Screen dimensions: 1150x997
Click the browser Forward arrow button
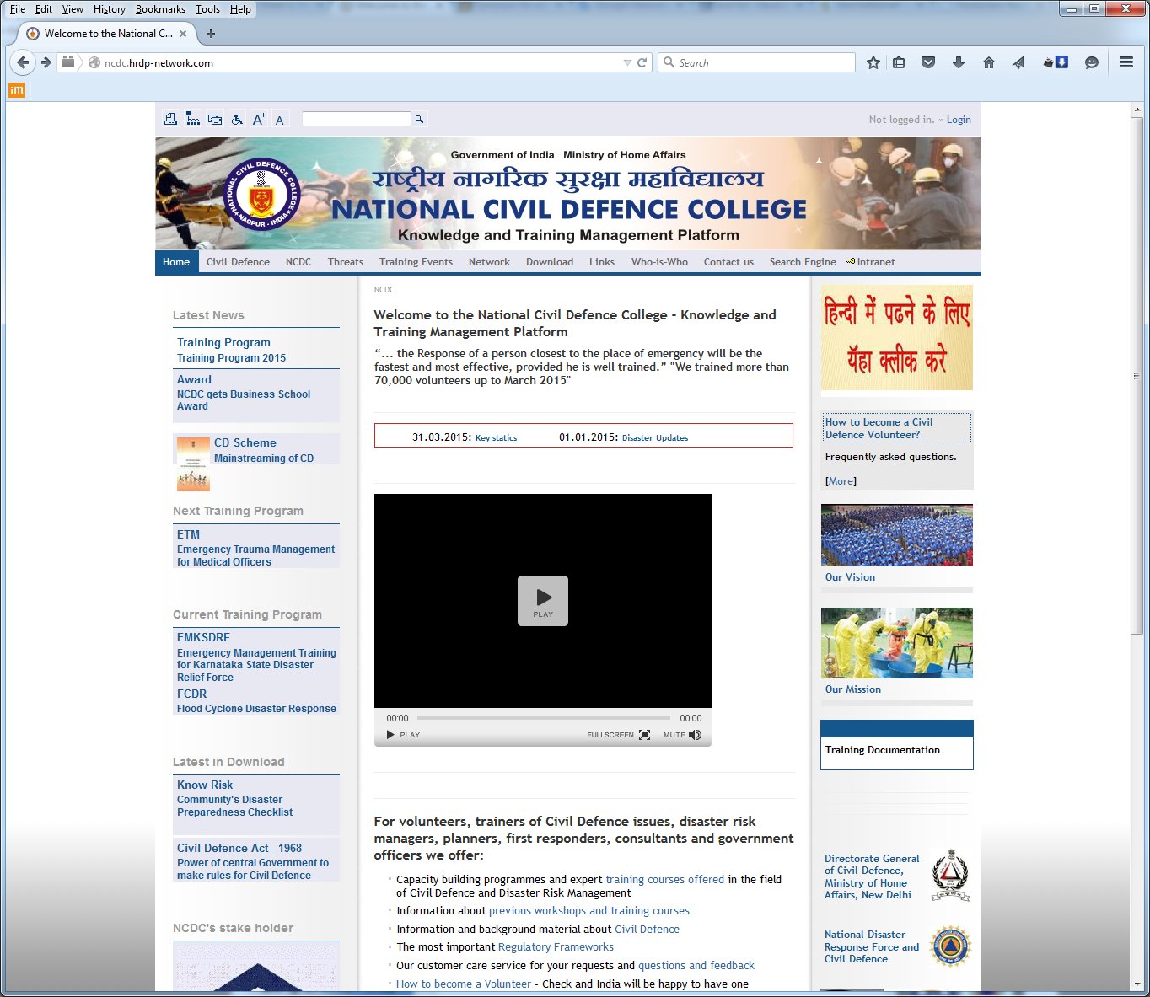point(46,62)
